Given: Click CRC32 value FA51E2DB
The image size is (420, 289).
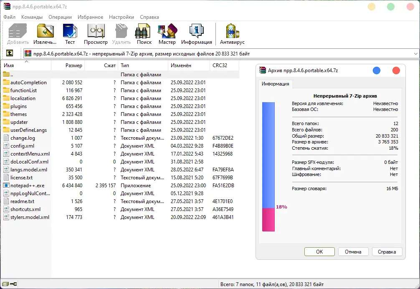Looking at the screenshot, I should 223,186.
